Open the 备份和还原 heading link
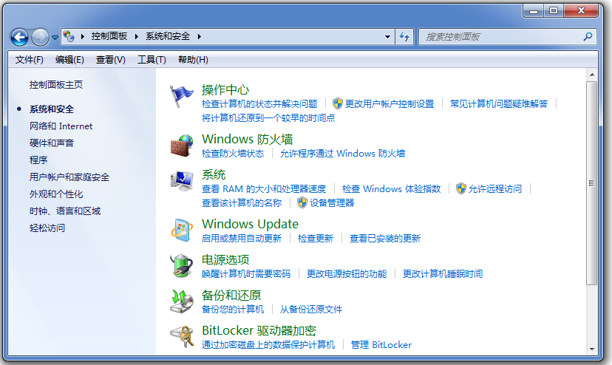This screenshot has height=365, width=612. pyautogui.click(x=231, y=295)
